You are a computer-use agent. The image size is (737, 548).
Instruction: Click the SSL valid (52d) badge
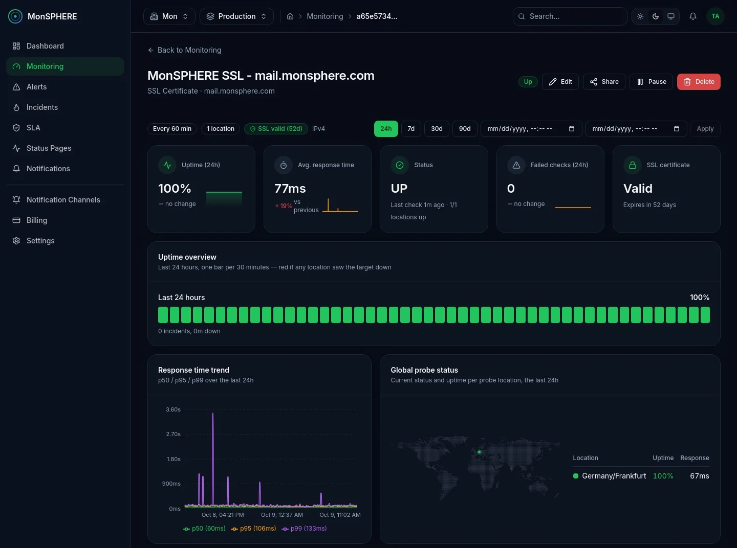[276, 129]
